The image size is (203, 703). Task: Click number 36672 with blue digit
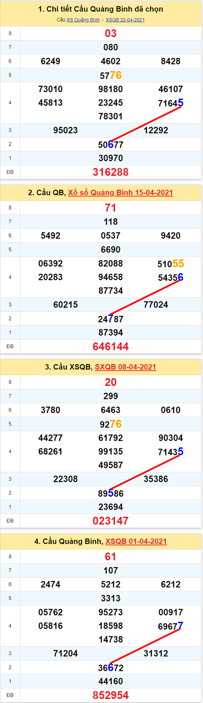[x=111, y=668]
